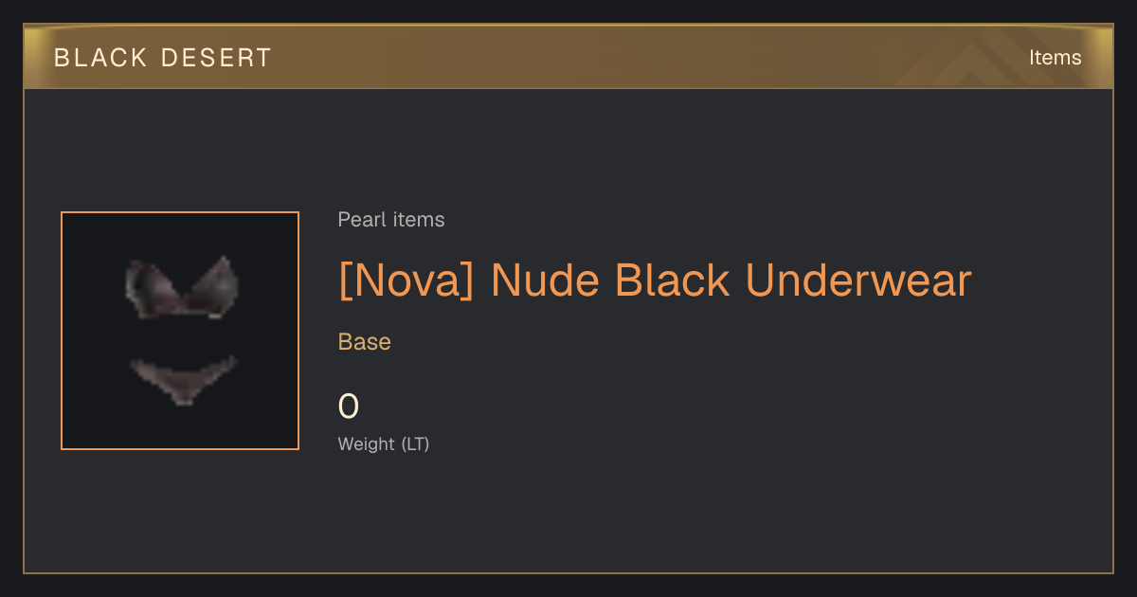The width and height of the screenshot is (1137, 597).
Task: Click the [Nova] Nude Black Underwear title
Action: click(x=655, y=280)
